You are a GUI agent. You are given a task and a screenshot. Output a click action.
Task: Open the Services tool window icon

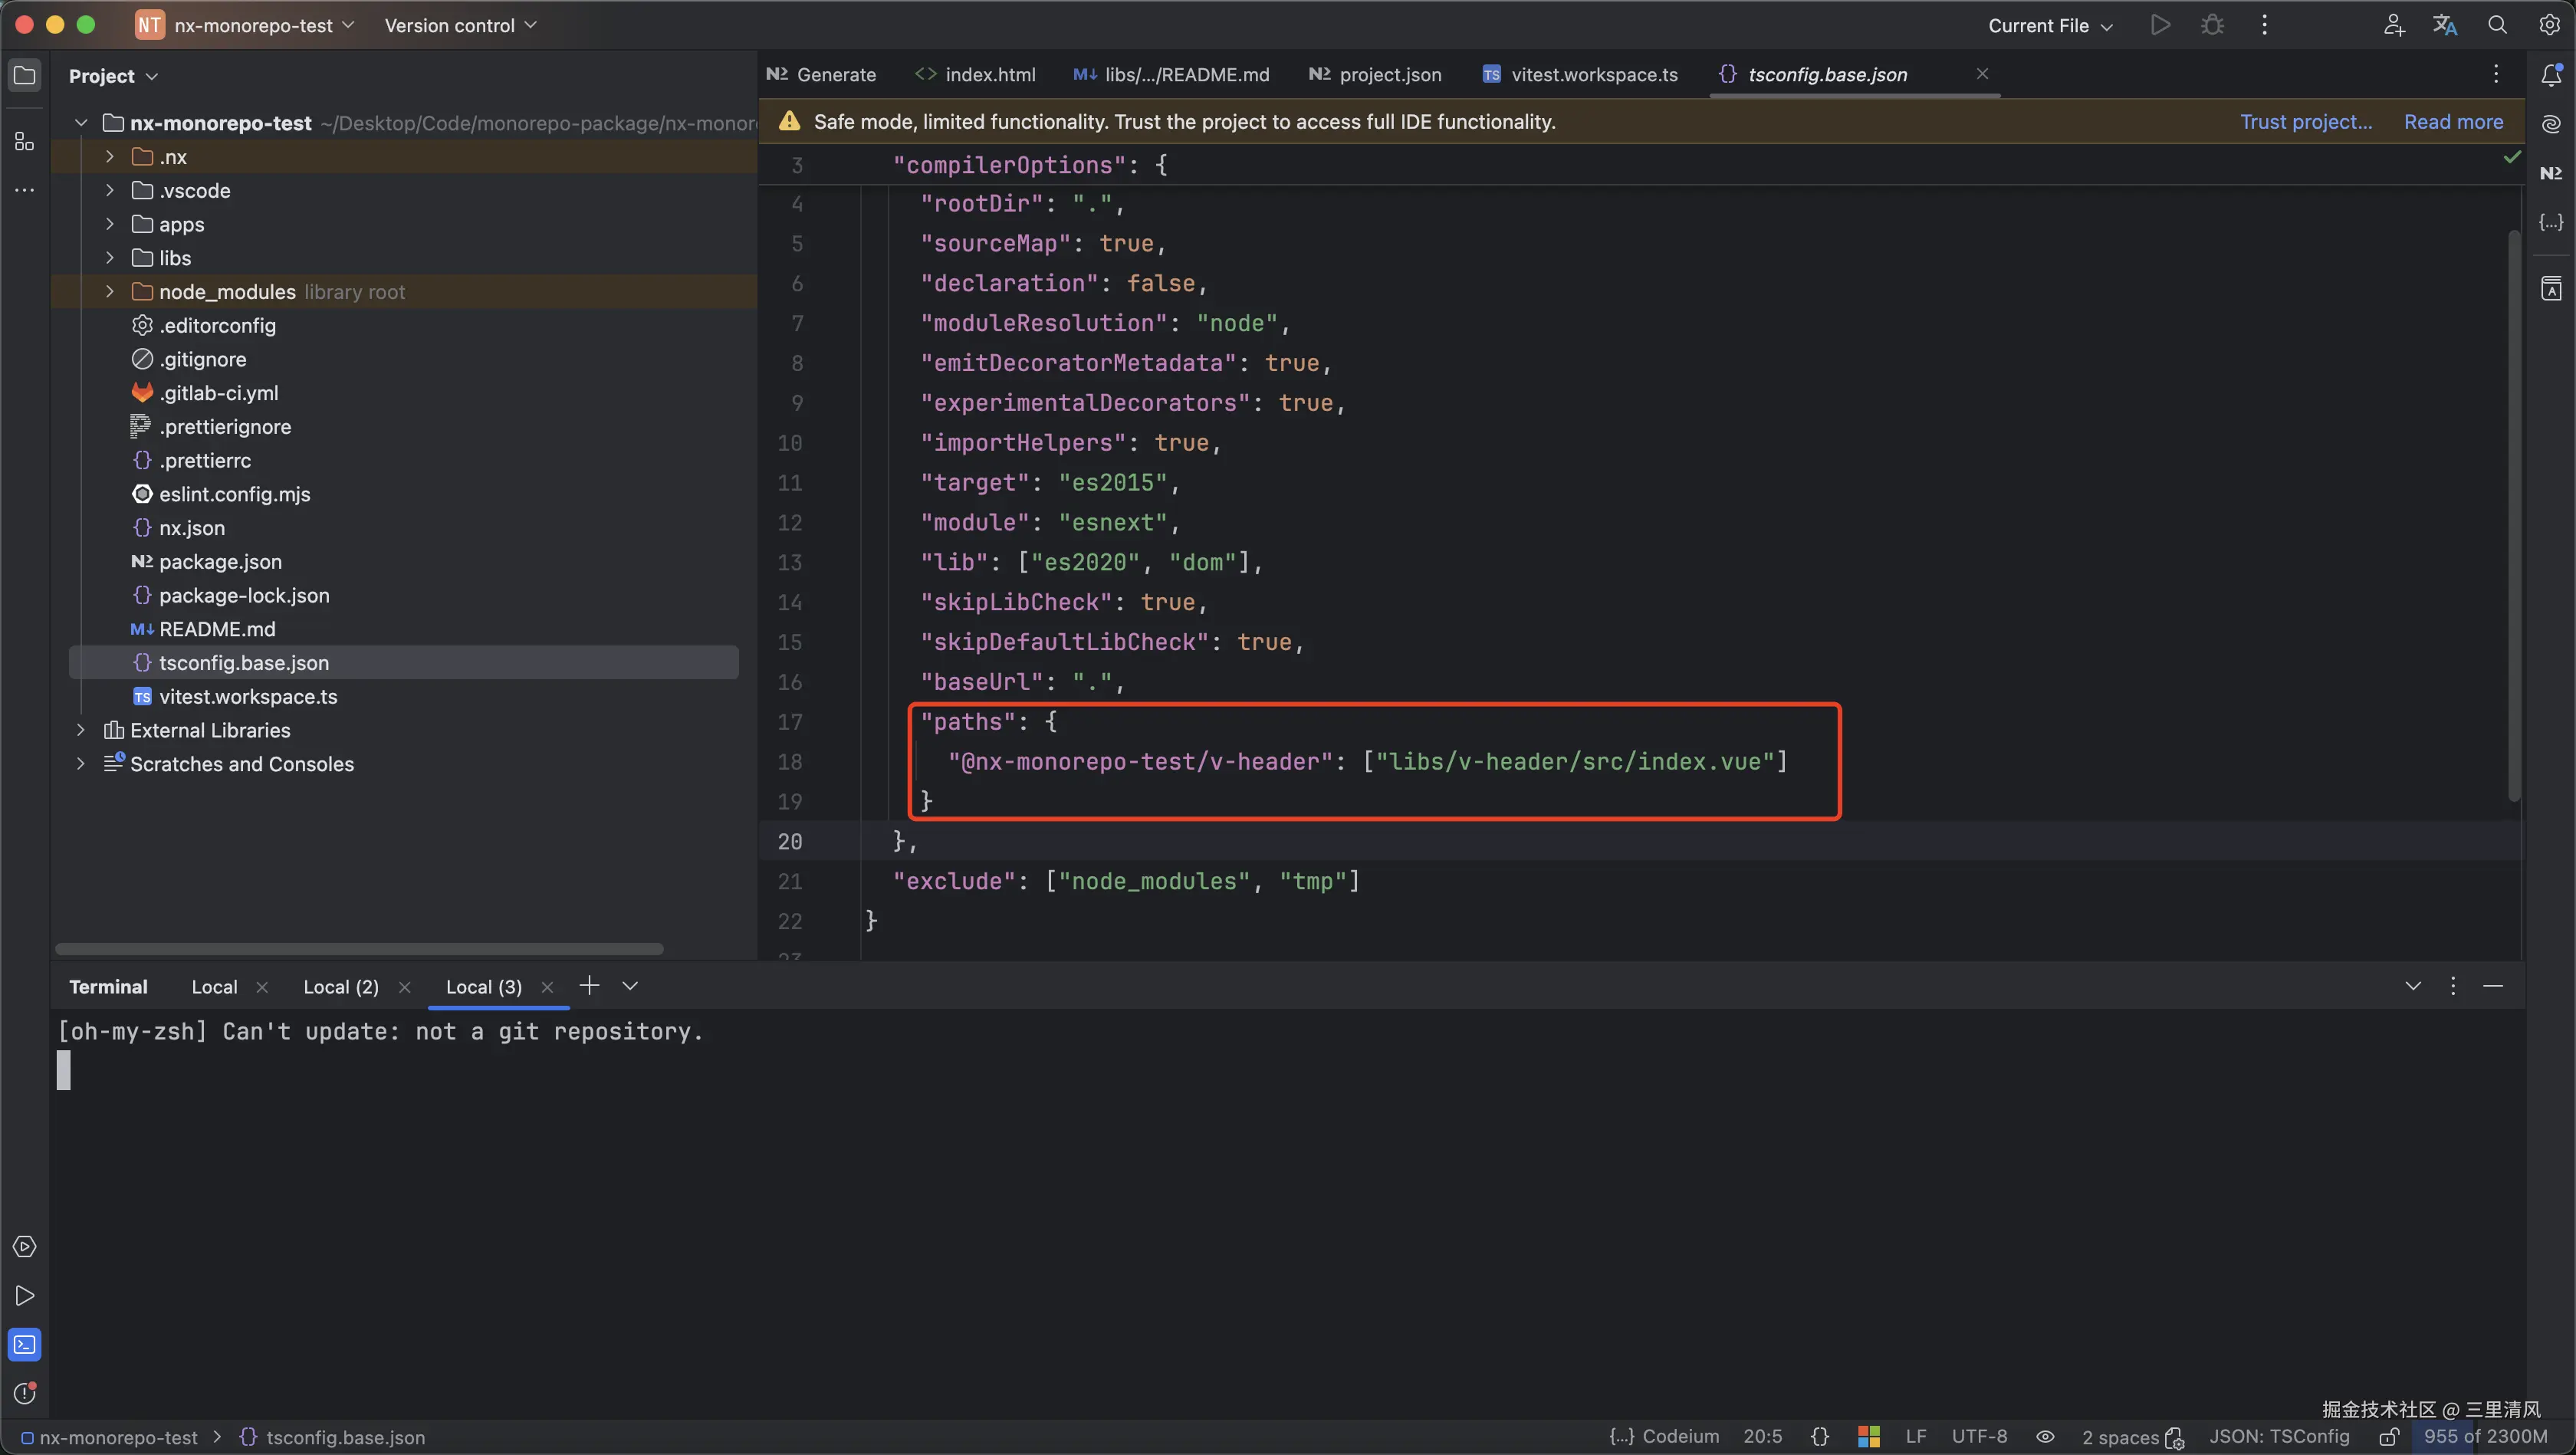pos(24,1247)
